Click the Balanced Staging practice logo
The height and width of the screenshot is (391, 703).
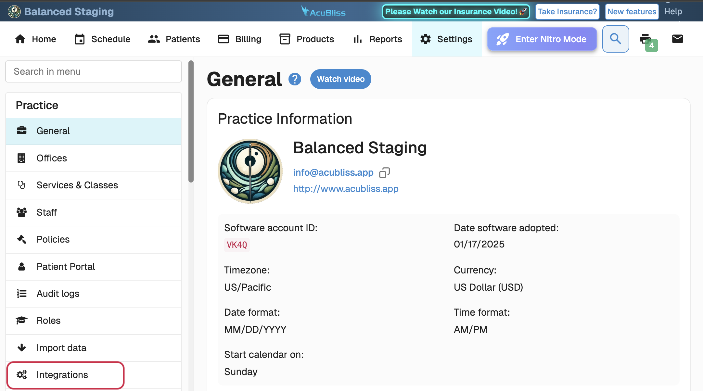[x=250, y=171]
